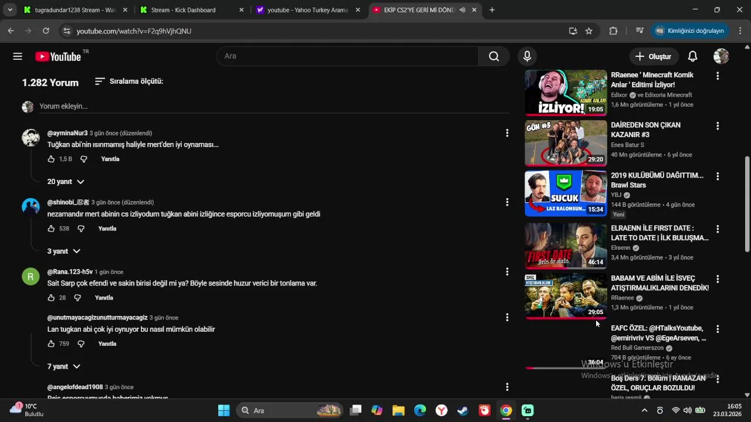This screenshot has height=422, width=751.
Task: Open more options for the ELRAENN FIRST DATE video
Action: (x=717, y=229)
